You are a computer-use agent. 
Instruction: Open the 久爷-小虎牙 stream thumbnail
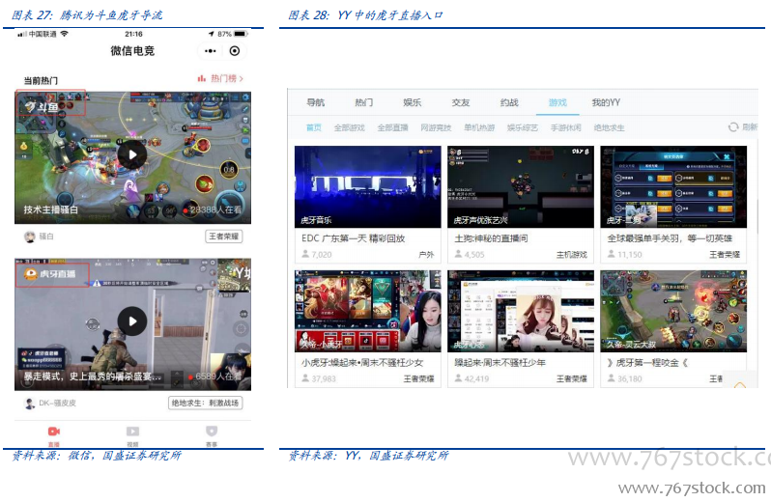tap(368, 311)
